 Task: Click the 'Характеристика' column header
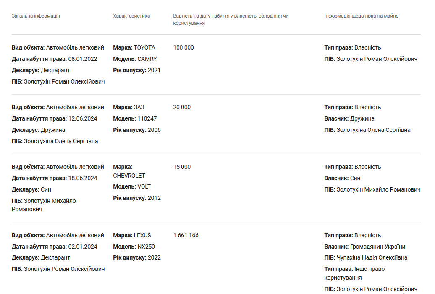131,16
